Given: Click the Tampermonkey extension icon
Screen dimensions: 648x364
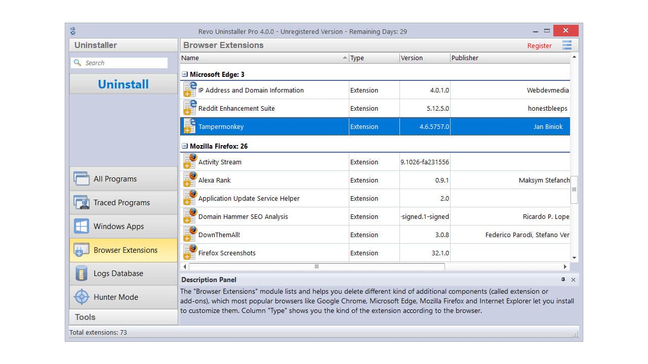Looking at the screenshot, I should click(x=189, y=126).
